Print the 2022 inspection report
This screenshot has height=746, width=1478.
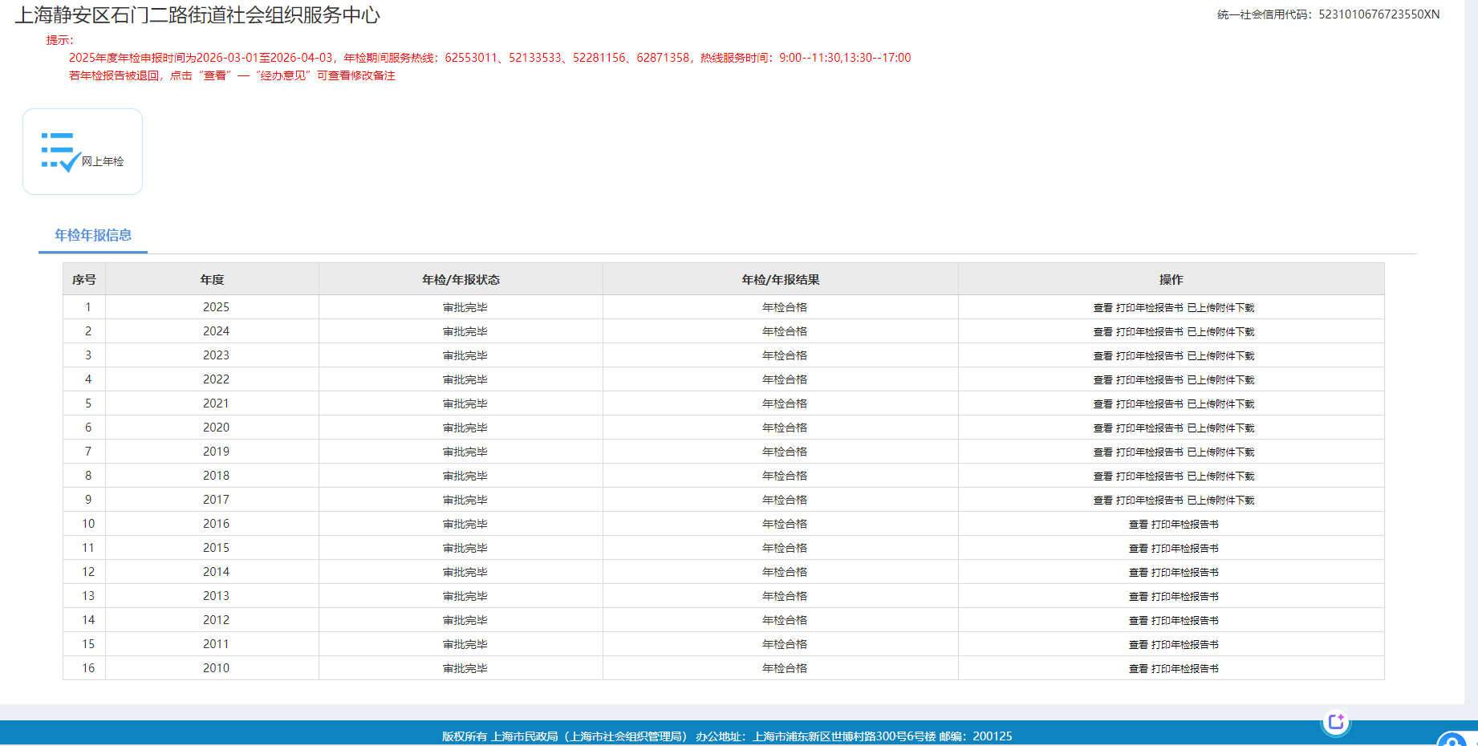(x=1149, y=380)
